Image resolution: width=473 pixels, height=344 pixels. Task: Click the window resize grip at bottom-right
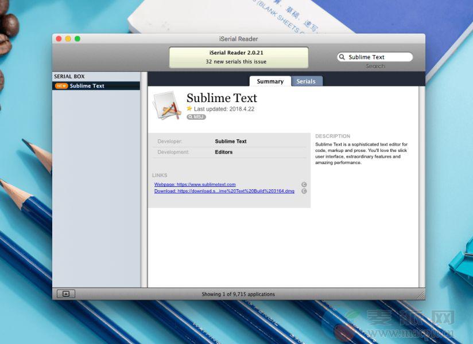(421, 295)
